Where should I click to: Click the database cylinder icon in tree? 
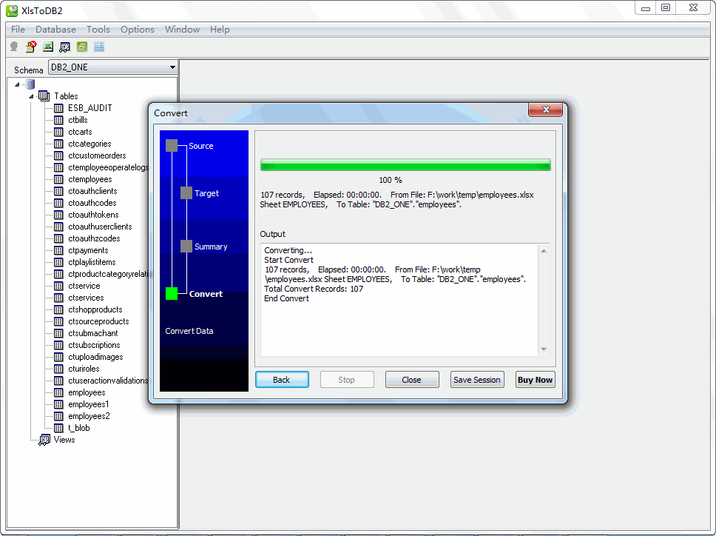pyautogui.click(x=30, y=84)
